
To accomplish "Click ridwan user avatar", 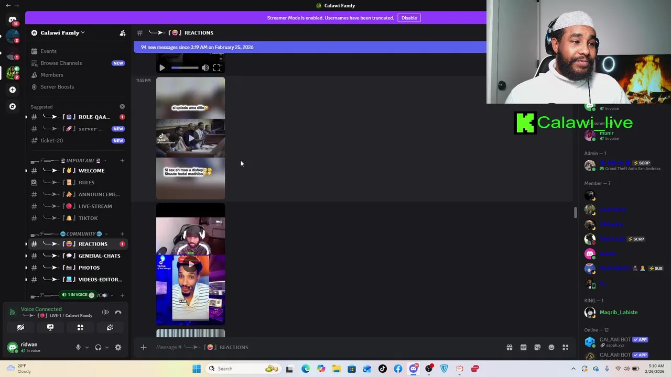I will coord(13,347).
